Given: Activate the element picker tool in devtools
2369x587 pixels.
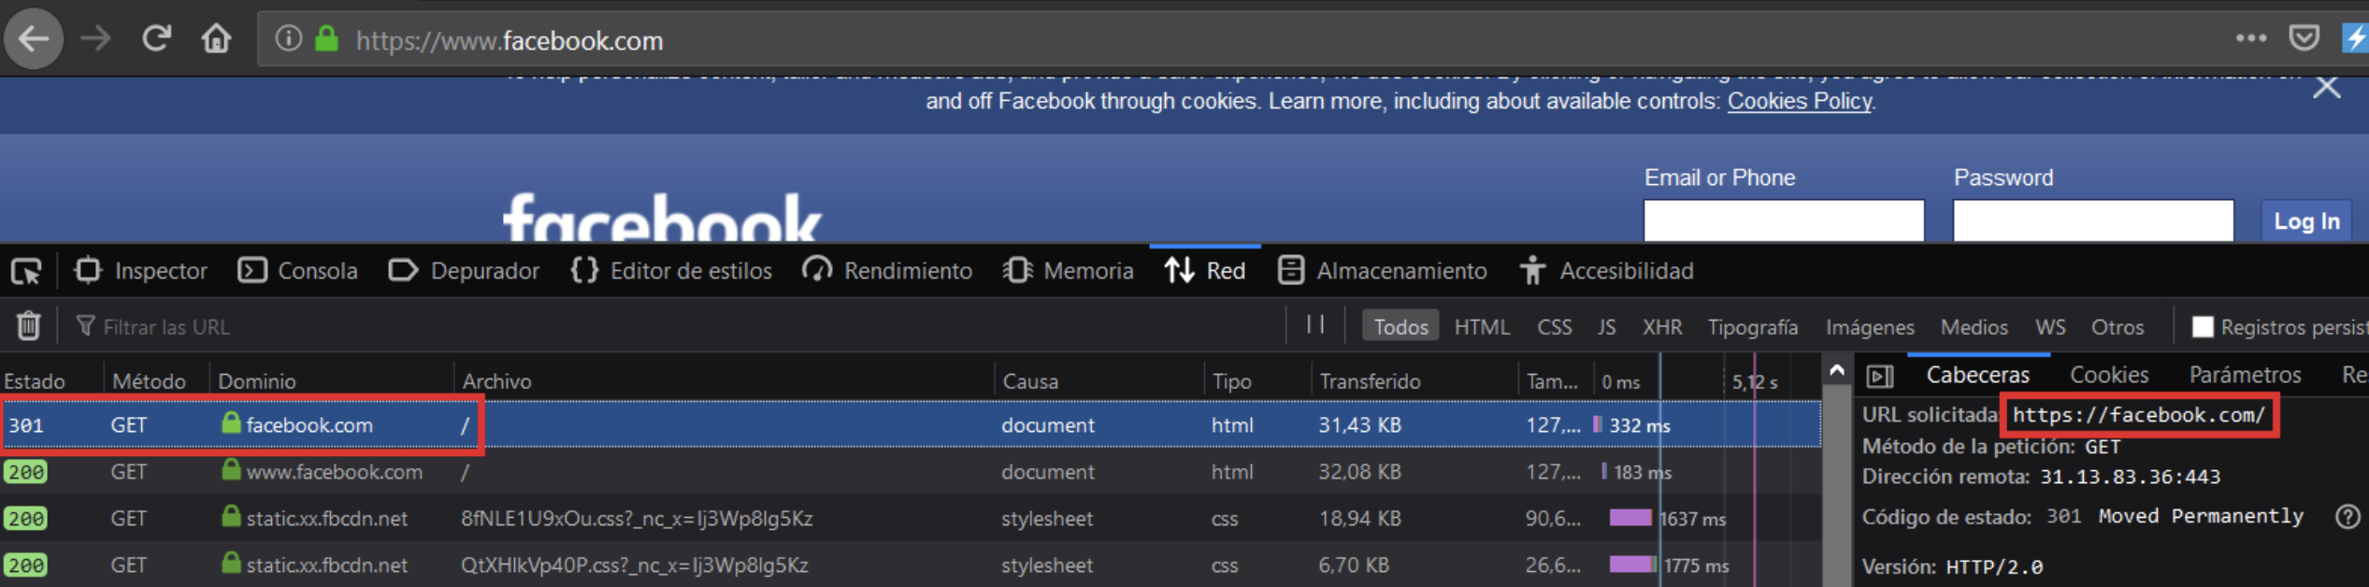Looking at the screenshot, I should pyautogui.click(x=26, y=271).
